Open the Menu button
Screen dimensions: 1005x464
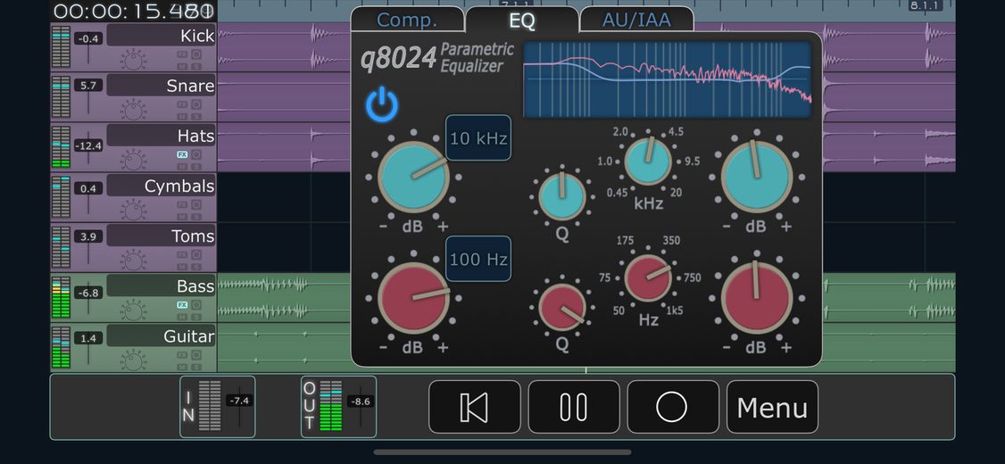coord(772,407)
